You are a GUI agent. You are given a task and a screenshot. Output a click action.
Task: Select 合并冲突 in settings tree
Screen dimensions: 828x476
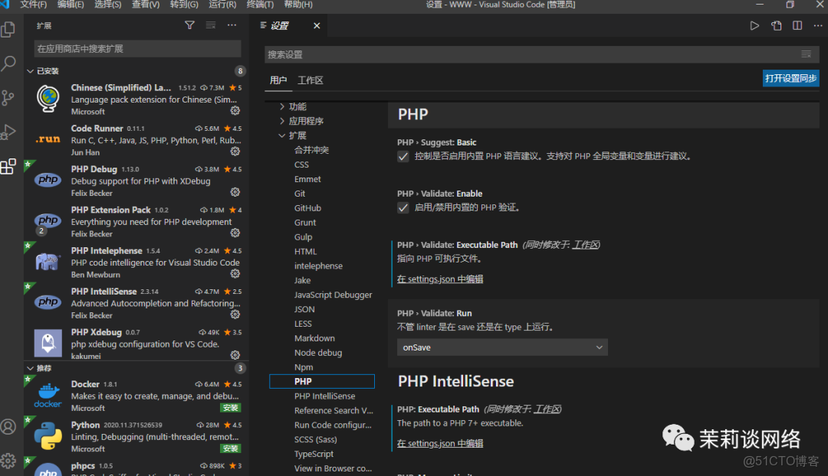(311, 150)
